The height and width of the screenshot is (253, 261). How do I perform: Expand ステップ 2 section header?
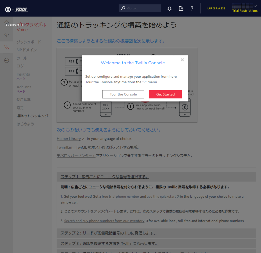156,233
